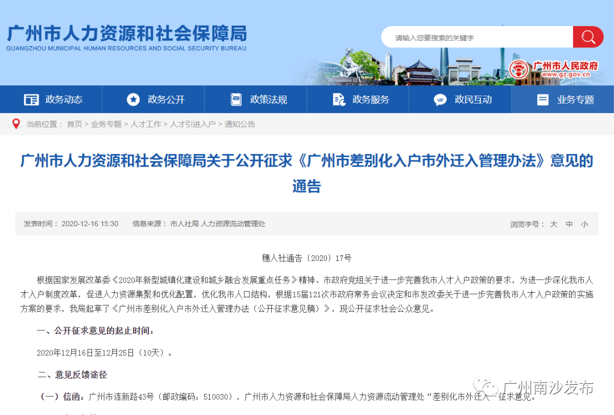
Task: Click the red search magnifier button
Action: [588, 36]
